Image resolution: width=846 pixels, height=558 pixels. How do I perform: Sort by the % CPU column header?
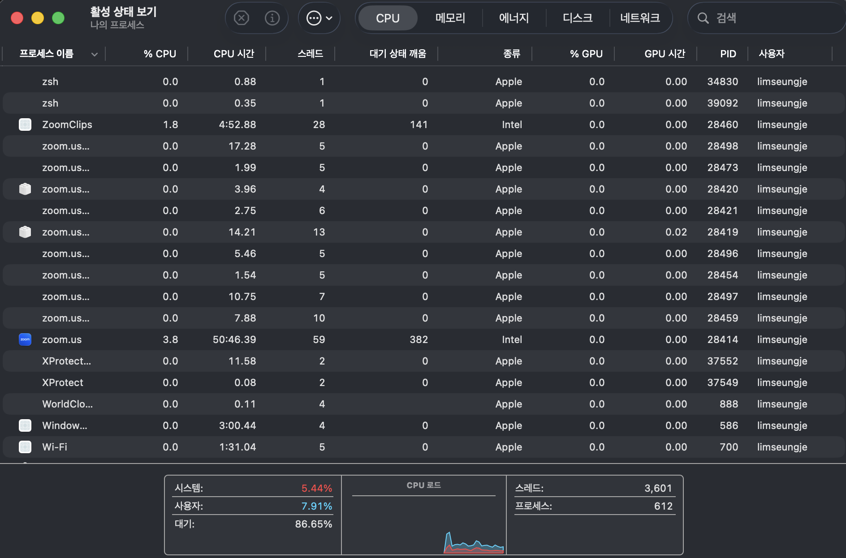point(160,54)
